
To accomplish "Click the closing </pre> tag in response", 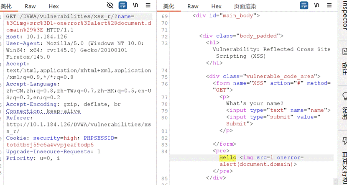I will 223,171.
